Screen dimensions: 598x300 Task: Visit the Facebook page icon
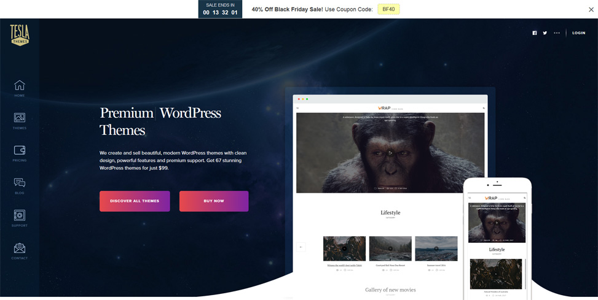(534, 33)
